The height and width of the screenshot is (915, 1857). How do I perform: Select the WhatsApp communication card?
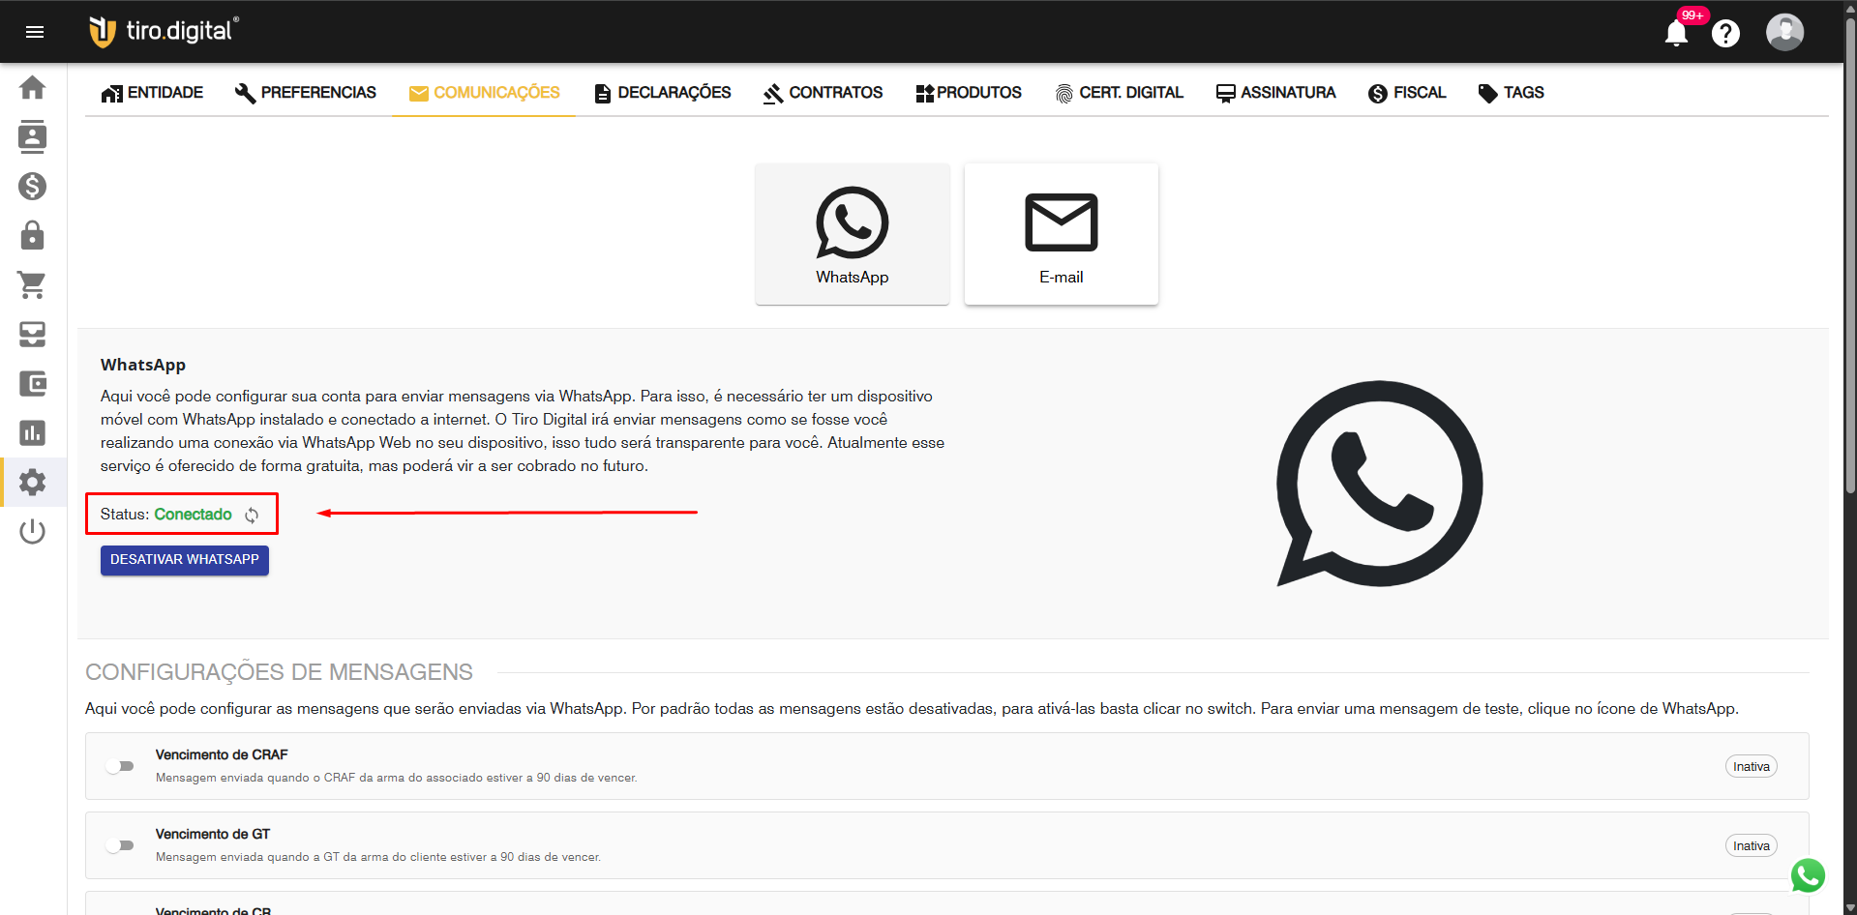tap(852, 234)
